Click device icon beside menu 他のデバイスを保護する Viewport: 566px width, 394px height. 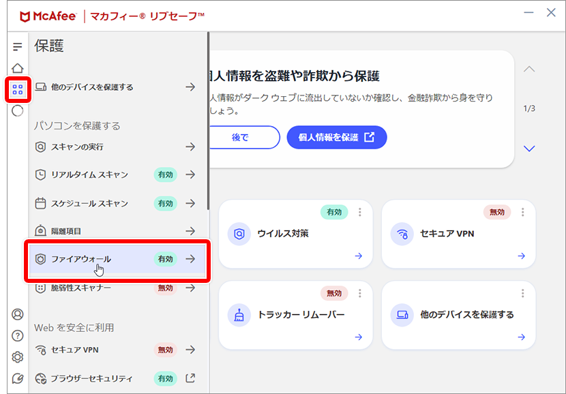point(40,87)
